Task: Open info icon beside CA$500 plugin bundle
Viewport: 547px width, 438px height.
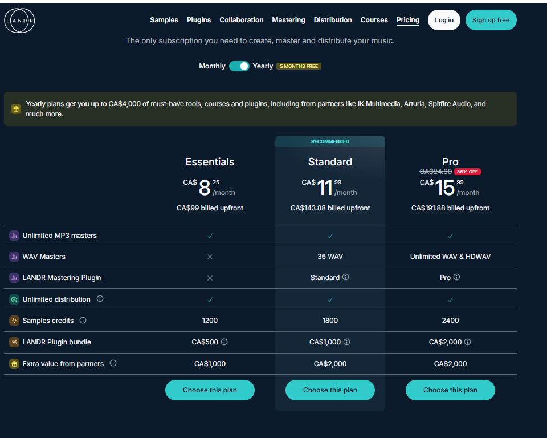Action: click(x=224, y=342)
